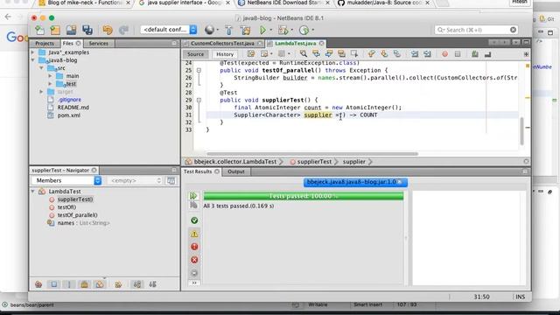Click the Stop Macro Recording icon
The image size is (560, 315).
[458, 54]
